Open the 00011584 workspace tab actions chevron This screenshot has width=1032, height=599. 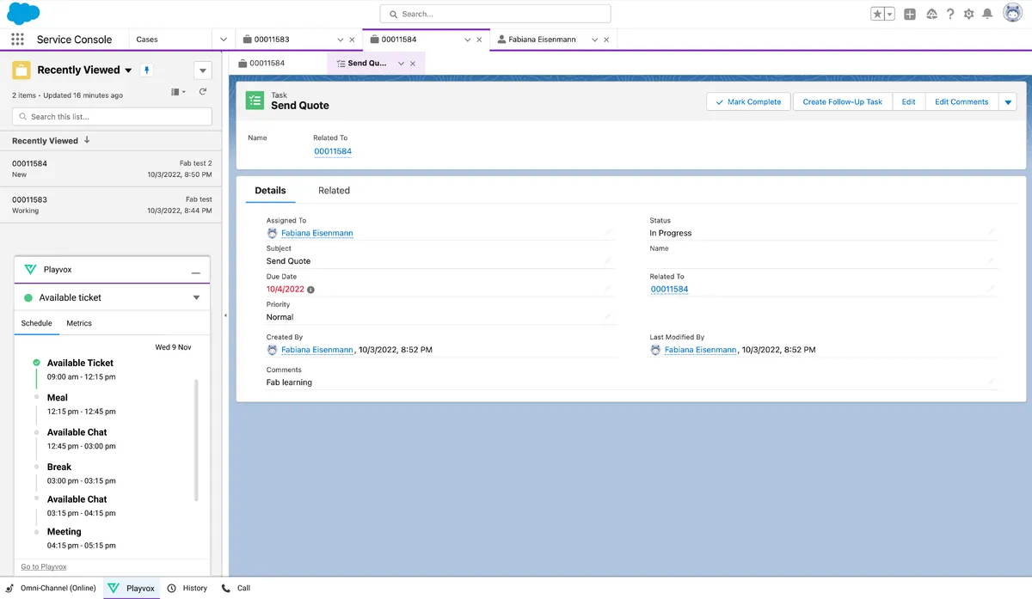pos(468,40)
